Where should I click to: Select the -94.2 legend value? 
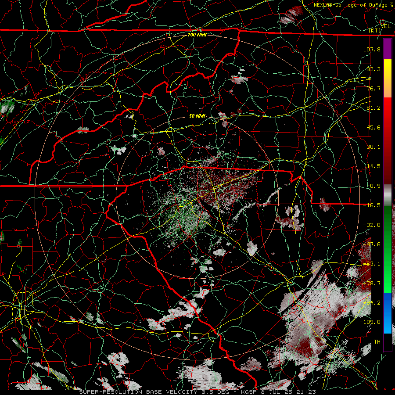pyautogui.click(x=372, y=303)
